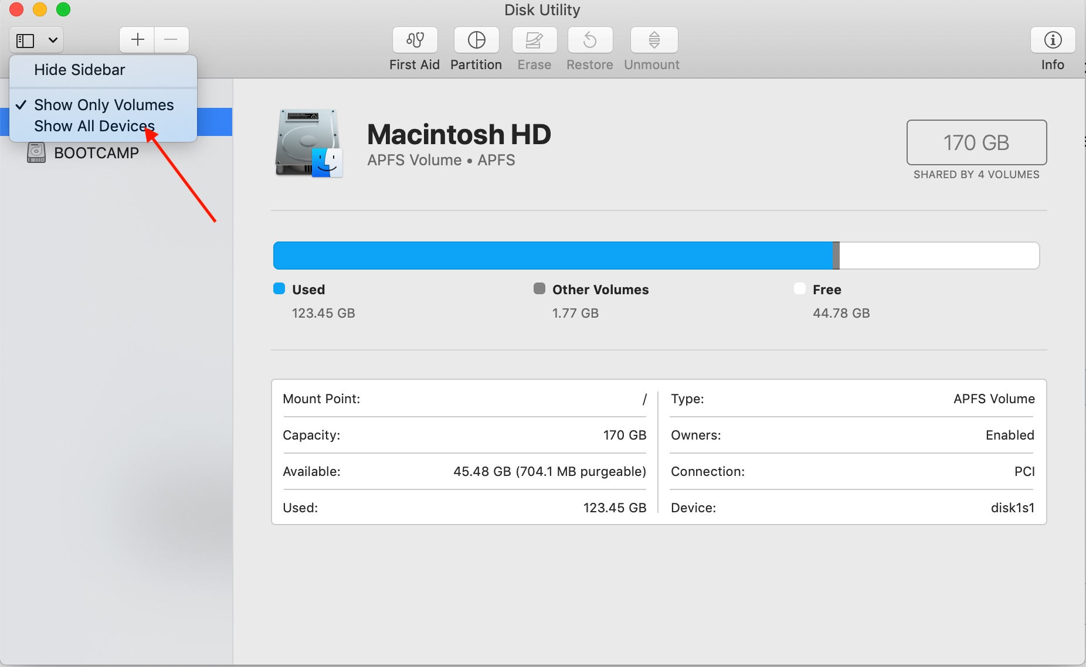Click the Info label text
Screen dimensions: 1086x667
tap(1053, 64)
